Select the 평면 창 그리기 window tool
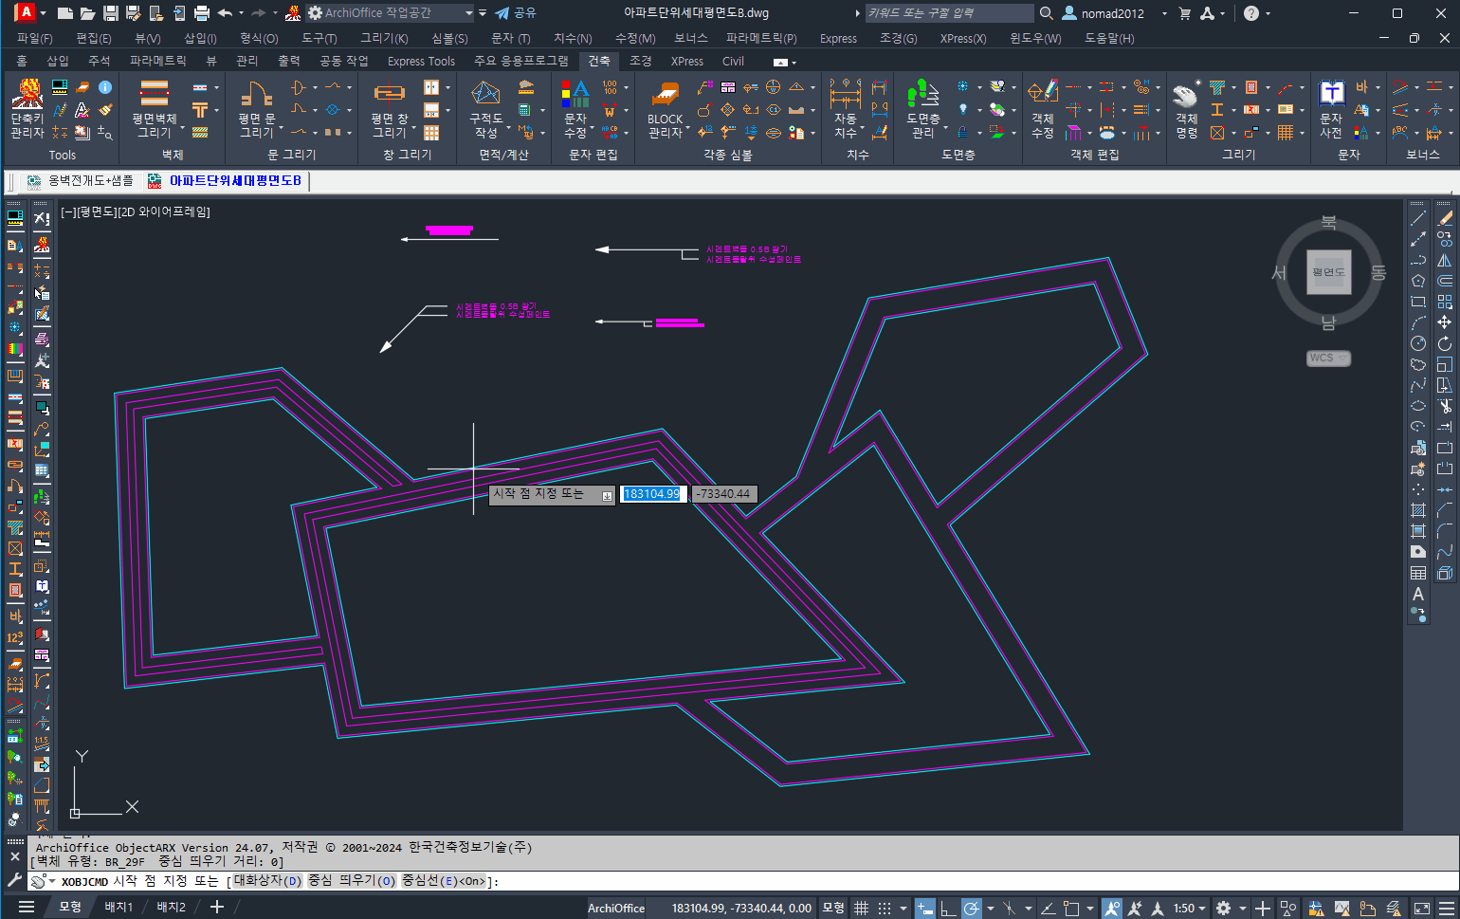The height and width of the screenshot is (919, 1460). click(x=389, y=108)
